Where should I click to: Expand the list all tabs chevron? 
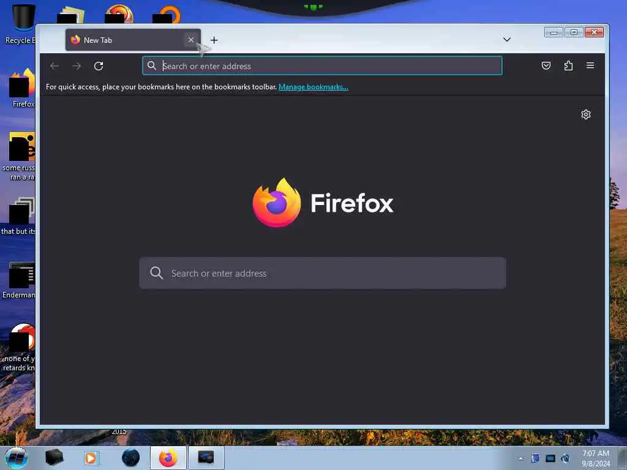click(506, 40)
